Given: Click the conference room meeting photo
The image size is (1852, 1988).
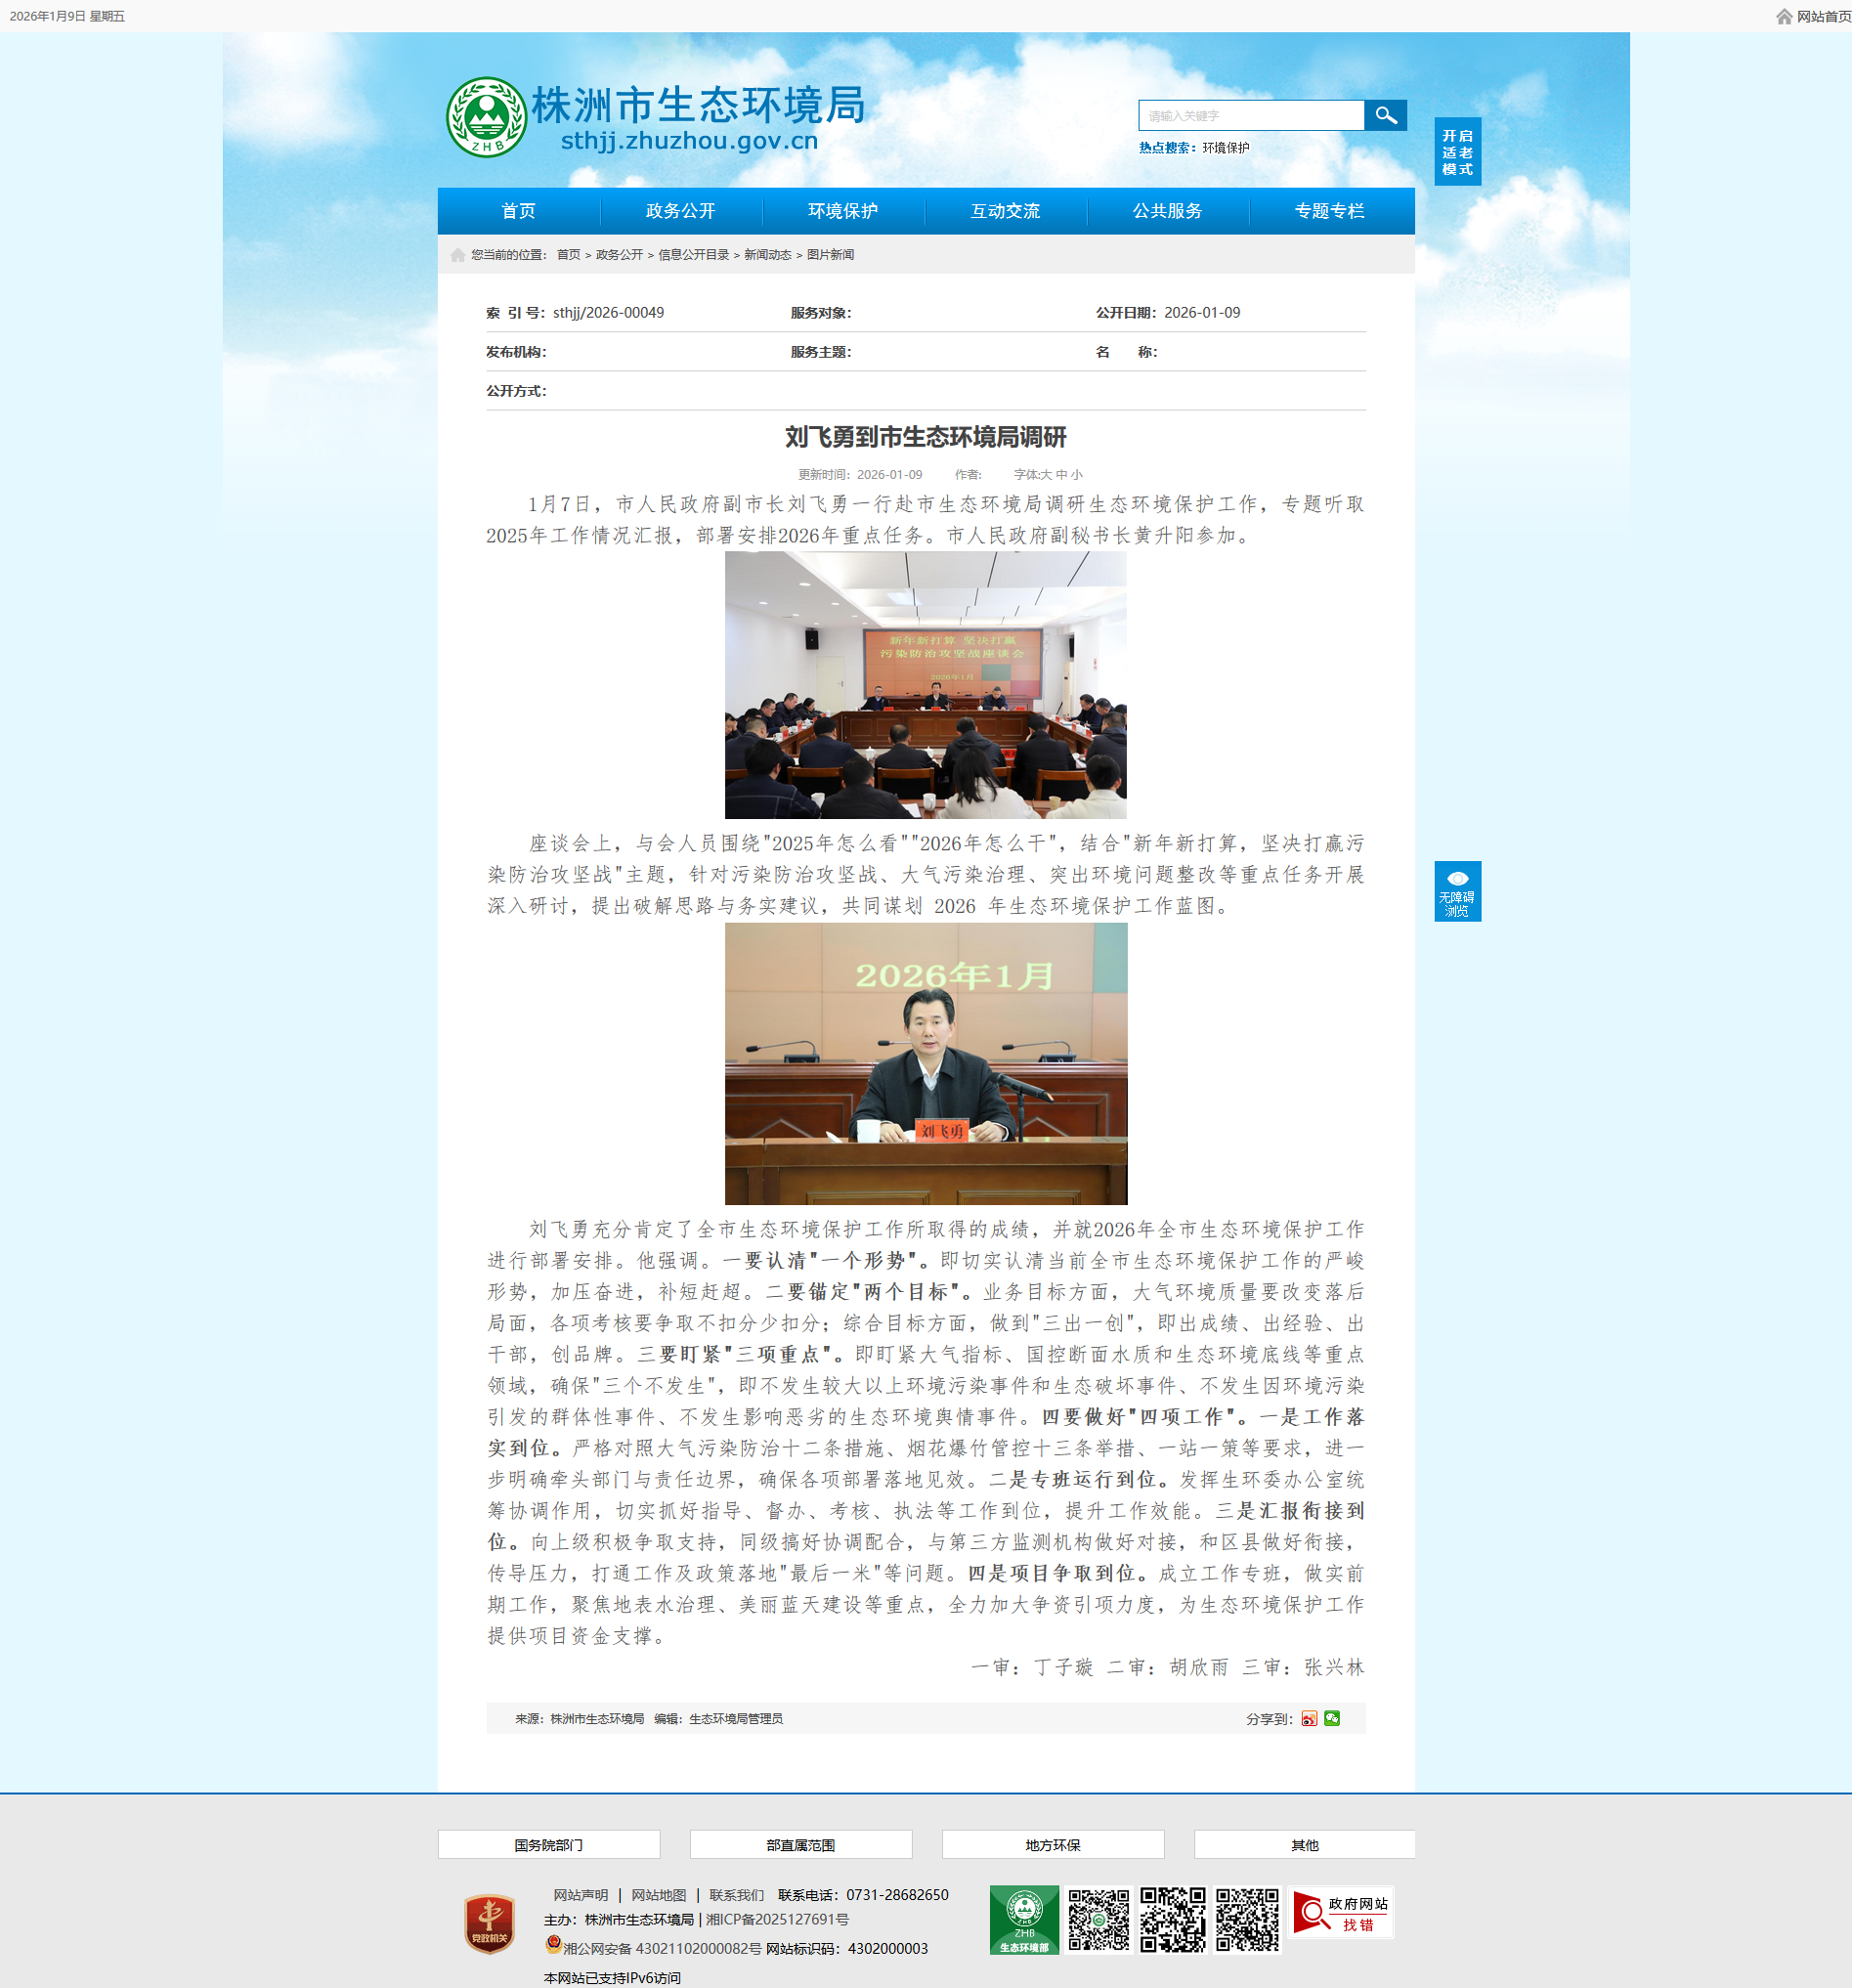Looking at the screenshot, I should pyautogui.click(x=925, y=685).
